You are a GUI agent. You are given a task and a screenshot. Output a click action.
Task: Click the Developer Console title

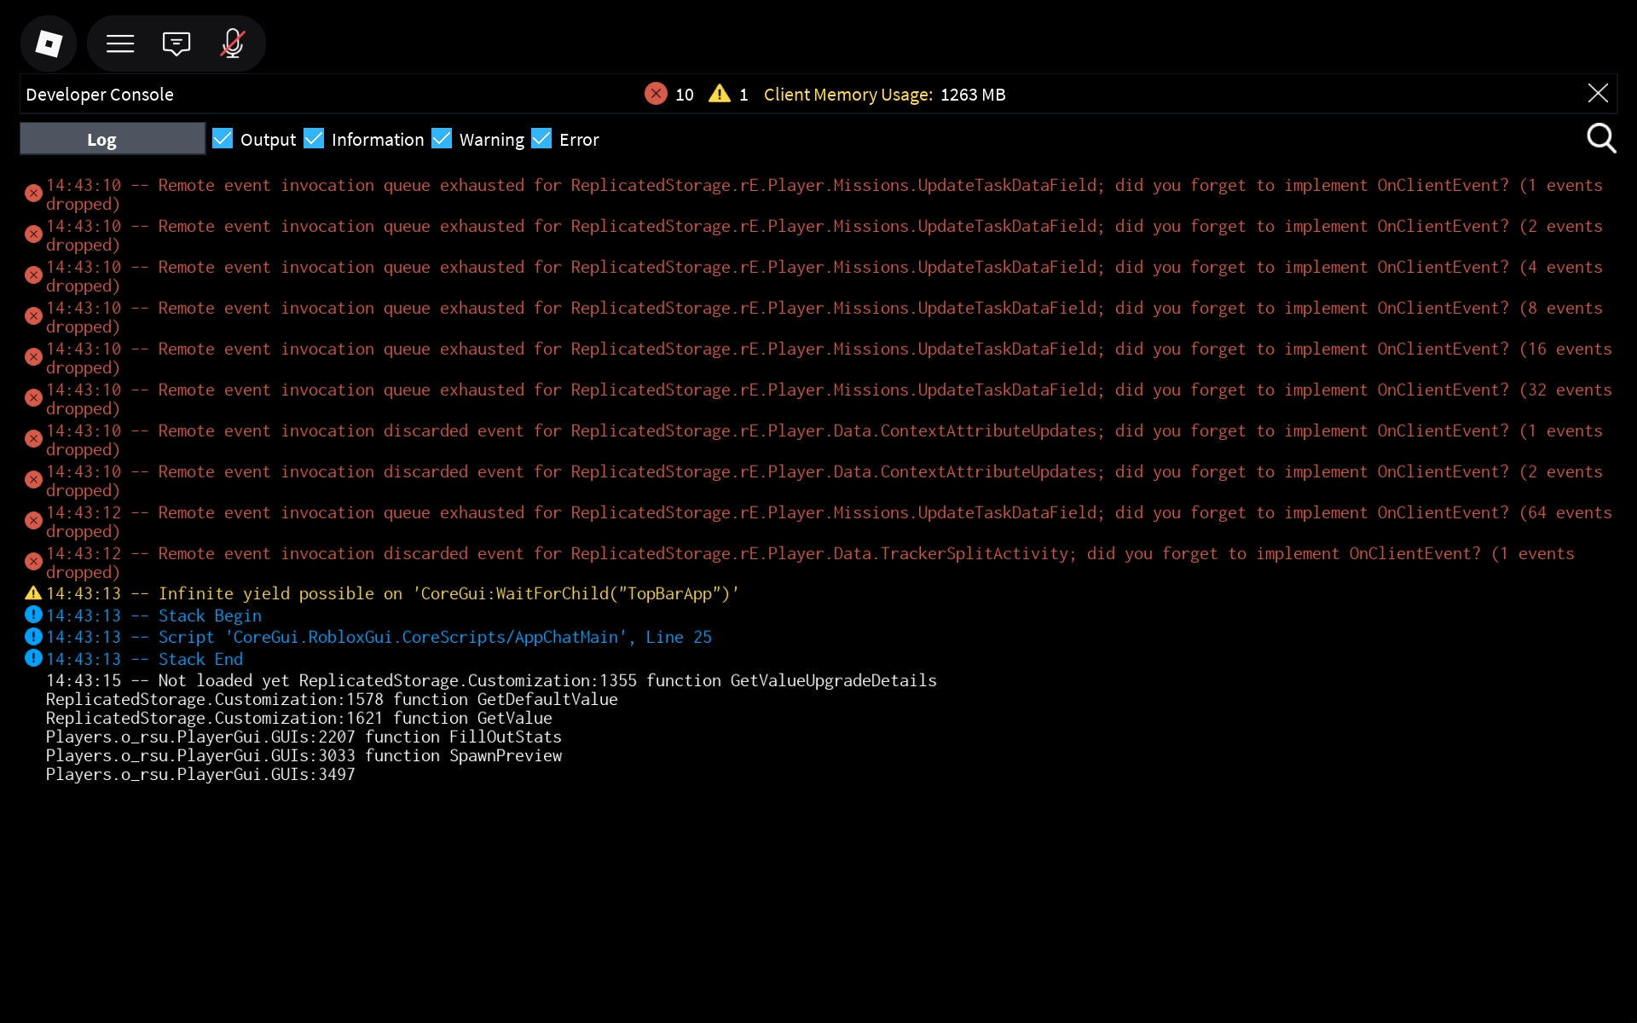click(x=100, y=95)
